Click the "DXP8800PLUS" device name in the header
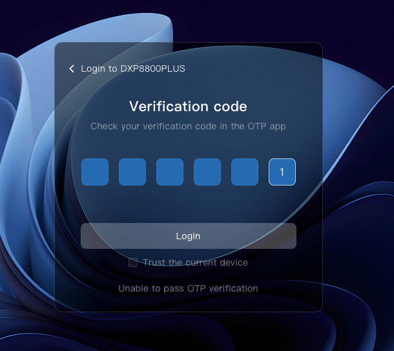The image size is (394, 351). pos(153,69)
